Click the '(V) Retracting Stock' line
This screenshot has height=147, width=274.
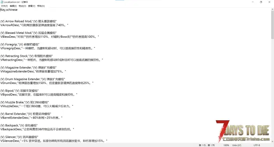click(26, 56)
